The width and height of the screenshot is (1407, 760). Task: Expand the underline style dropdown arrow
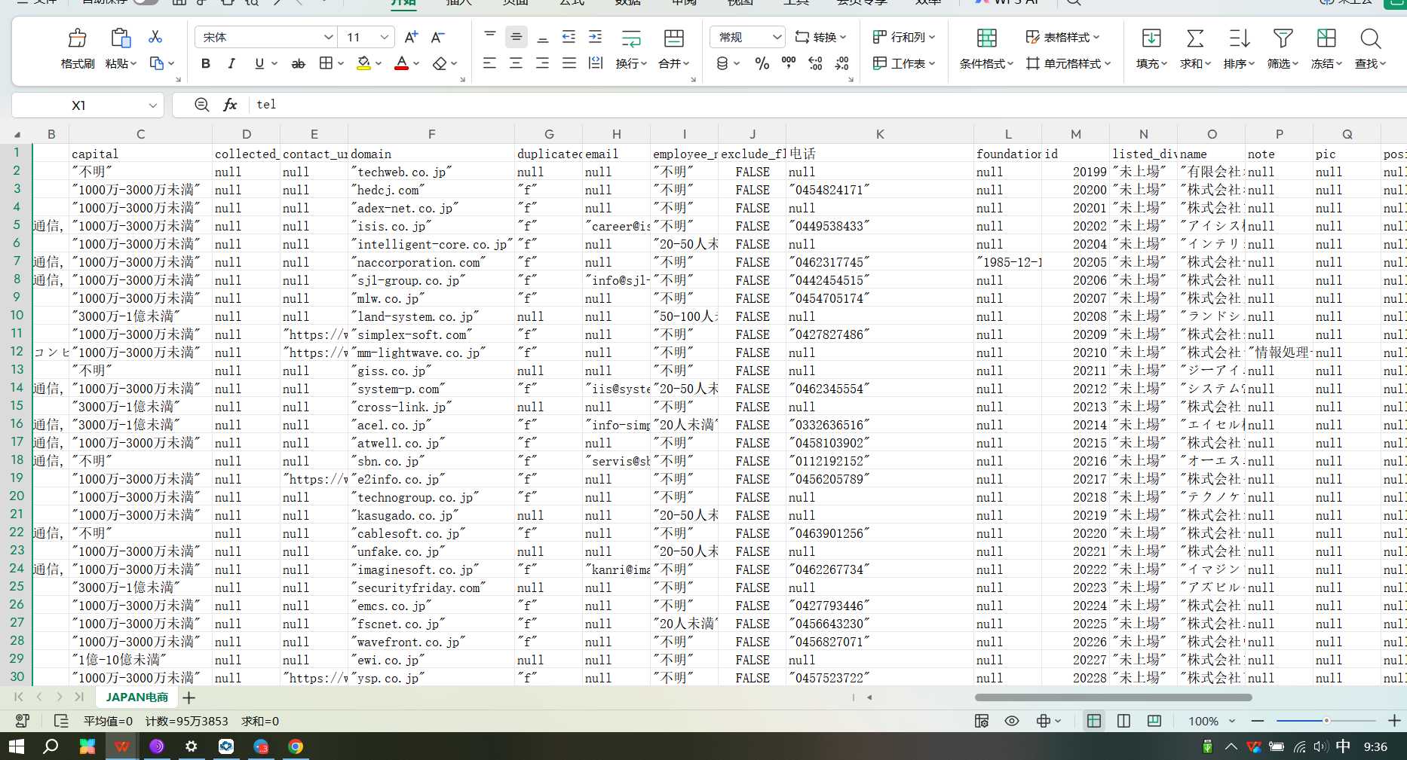[x=274, y=63]
